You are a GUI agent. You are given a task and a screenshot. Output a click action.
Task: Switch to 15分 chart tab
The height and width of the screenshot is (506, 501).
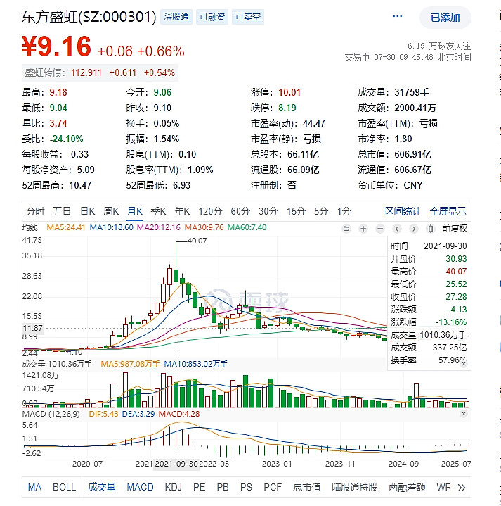[x=296, y=211]
